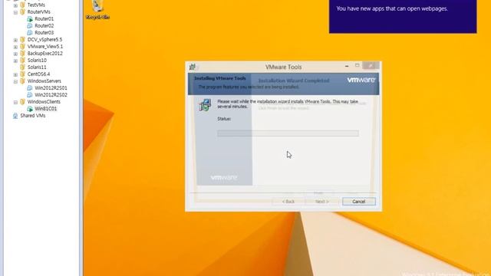Click the RouterVMs folder icon

pos(22,12)
